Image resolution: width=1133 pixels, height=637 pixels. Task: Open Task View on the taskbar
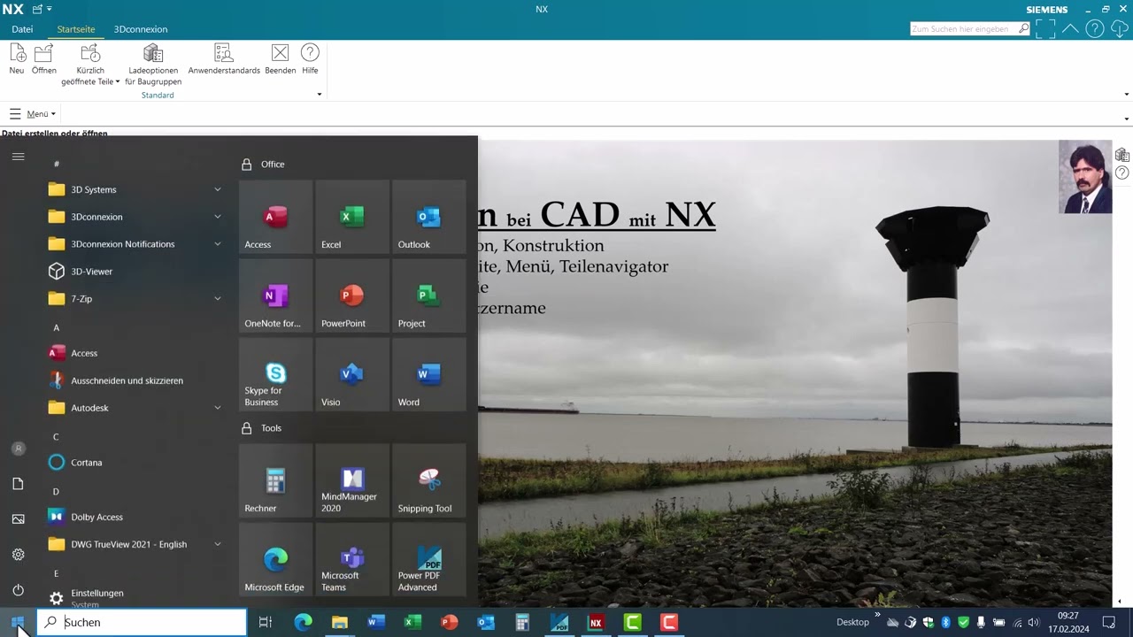click(265, 623)
